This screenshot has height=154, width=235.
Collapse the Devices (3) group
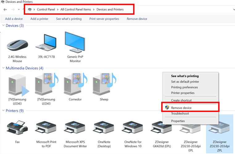point(3,26)
